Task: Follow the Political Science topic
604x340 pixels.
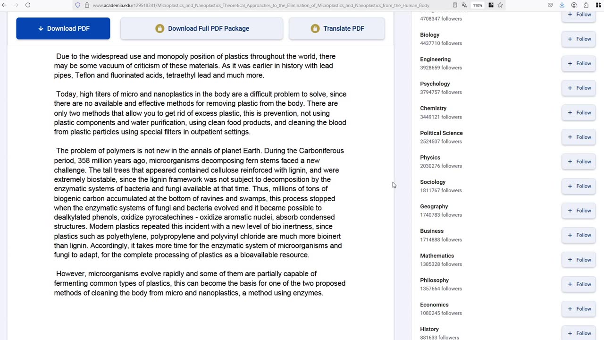Action: point(579,137)
